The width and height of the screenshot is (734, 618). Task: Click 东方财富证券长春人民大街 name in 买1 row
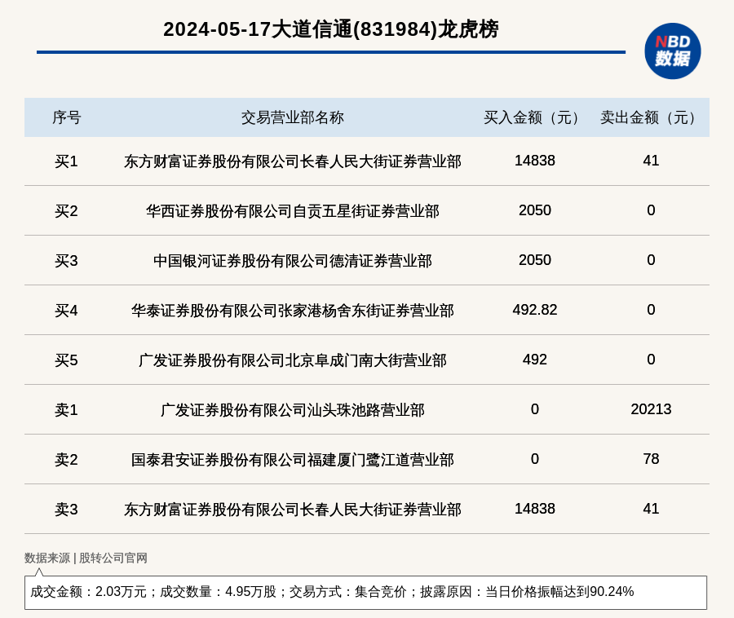293,161
